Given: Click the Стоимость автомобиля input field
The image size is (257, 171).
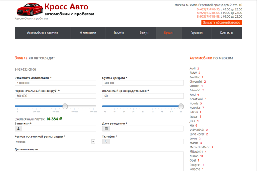Looking at the screenshot, I should point(55,83).
